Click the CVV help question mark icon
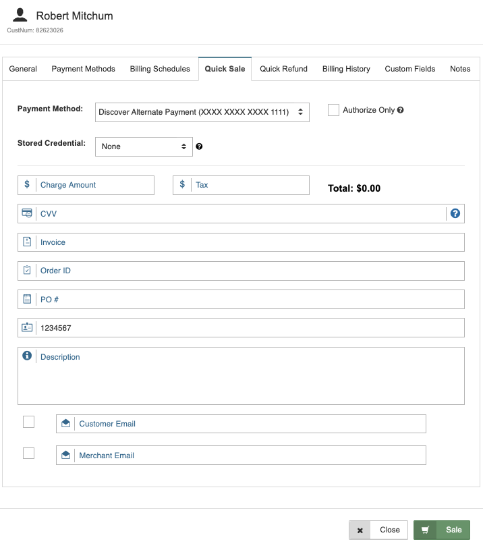The image size is (483, 550). (x=455, y=213)
